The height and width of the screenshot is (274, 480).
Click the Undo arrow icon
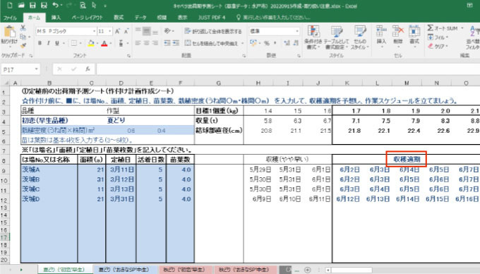click(x=55, y=6)
